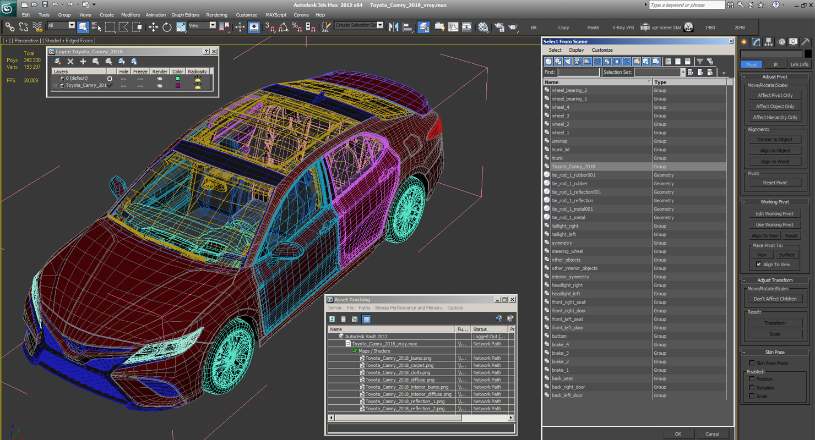Open the MAXScript menu
815x440 pixels.
276,15
